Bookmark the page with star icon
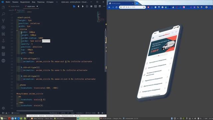213x120 pixels. click(x=144, y=7)
